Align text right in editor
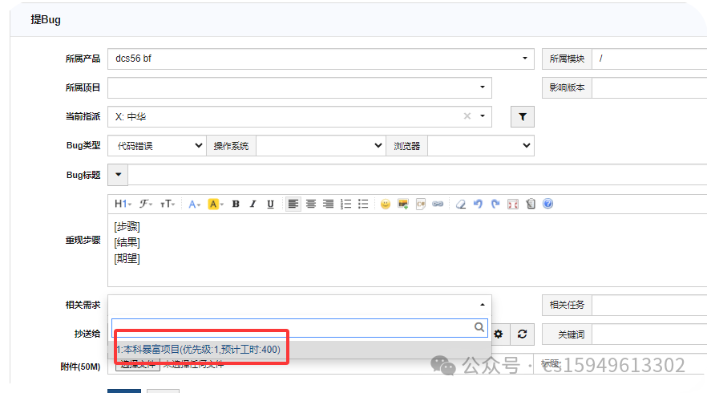Screen dimensions: 707x393 329,204
